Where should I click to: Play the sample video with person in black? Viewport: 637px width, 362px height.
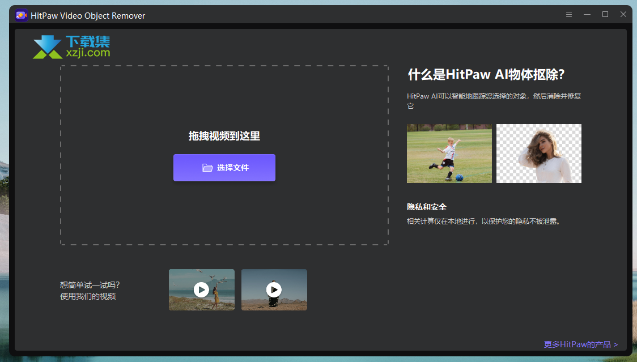274,289
